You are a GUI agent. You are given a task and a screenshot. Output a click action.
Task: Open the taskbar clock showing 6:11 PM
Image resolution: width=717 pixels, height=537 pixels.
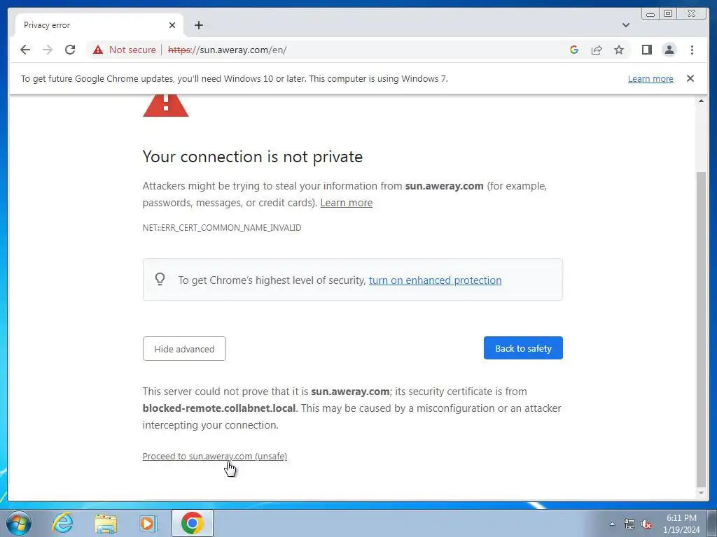681,524
